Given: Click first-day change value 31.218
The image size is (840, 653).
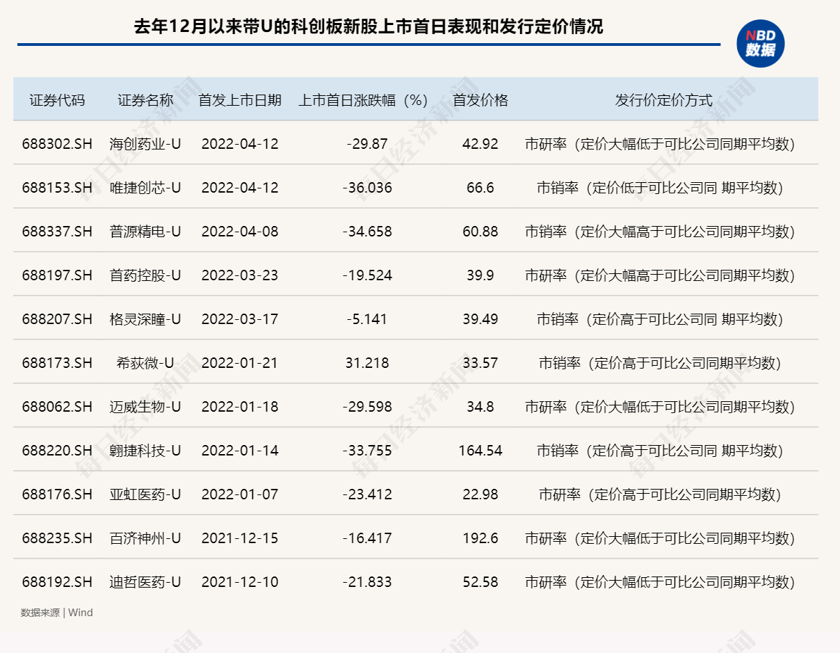Looking at the screenshot, I should point(367,363).
